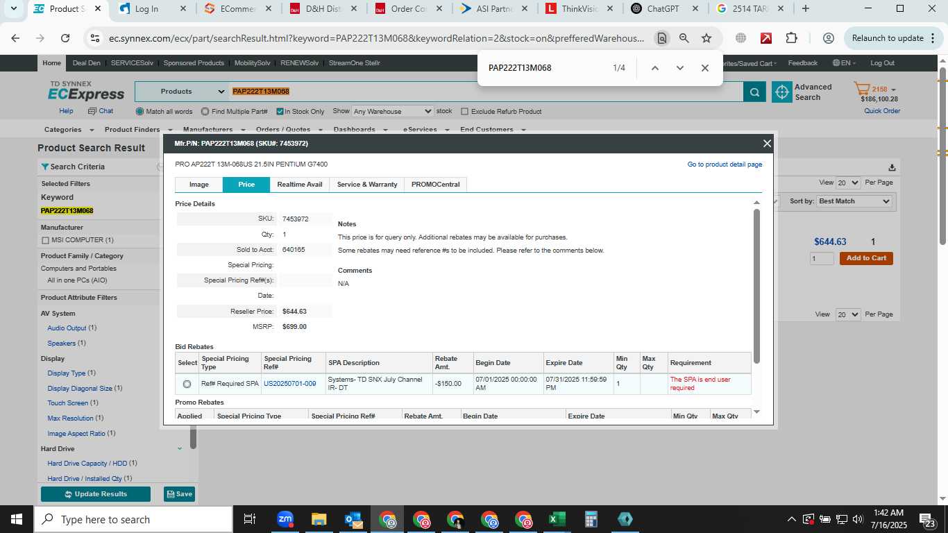This screenshot has height=533, width=948.
Task: Open Products search type dropdown
Action: click(182, 92)
